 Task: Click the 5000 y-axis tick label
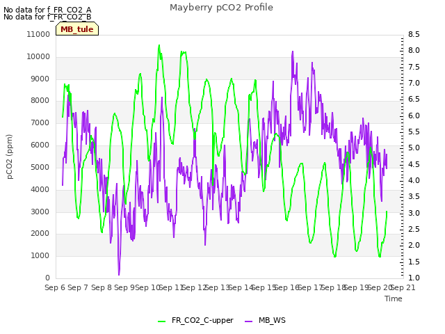point(40,167)
